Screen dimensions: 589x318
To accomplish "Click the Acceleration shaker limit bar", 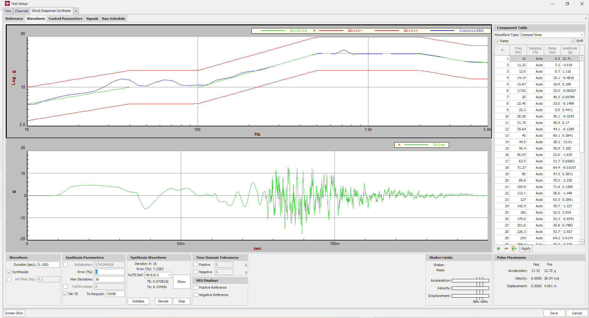I will pyautogui.click(x=470, y=280).
